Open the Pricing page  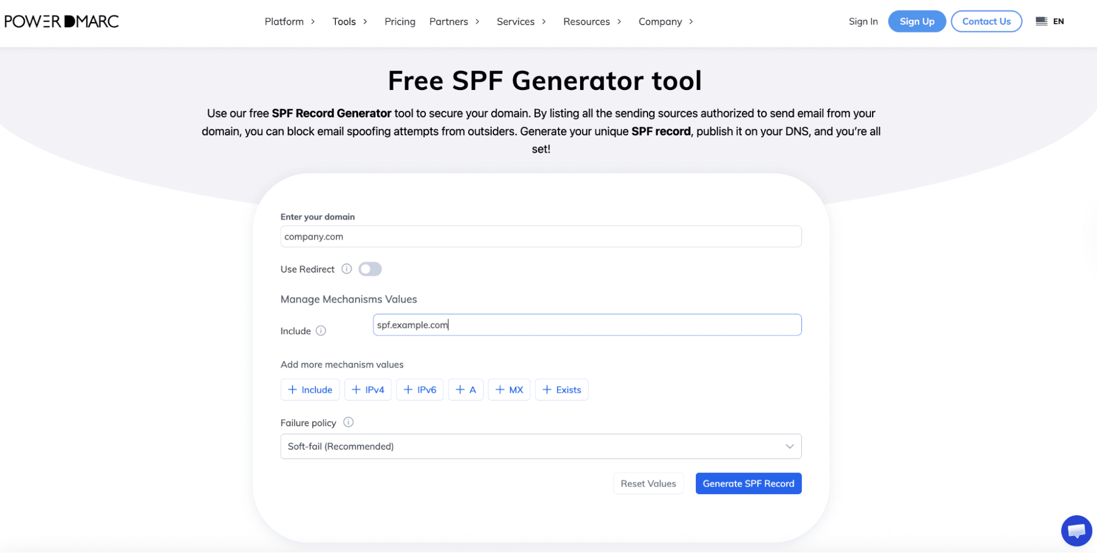tap(400, 21)
